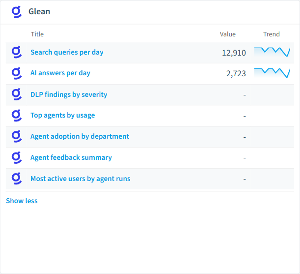
Task: Click the dash value for DLP findings by severity
Action: (245, 95)
